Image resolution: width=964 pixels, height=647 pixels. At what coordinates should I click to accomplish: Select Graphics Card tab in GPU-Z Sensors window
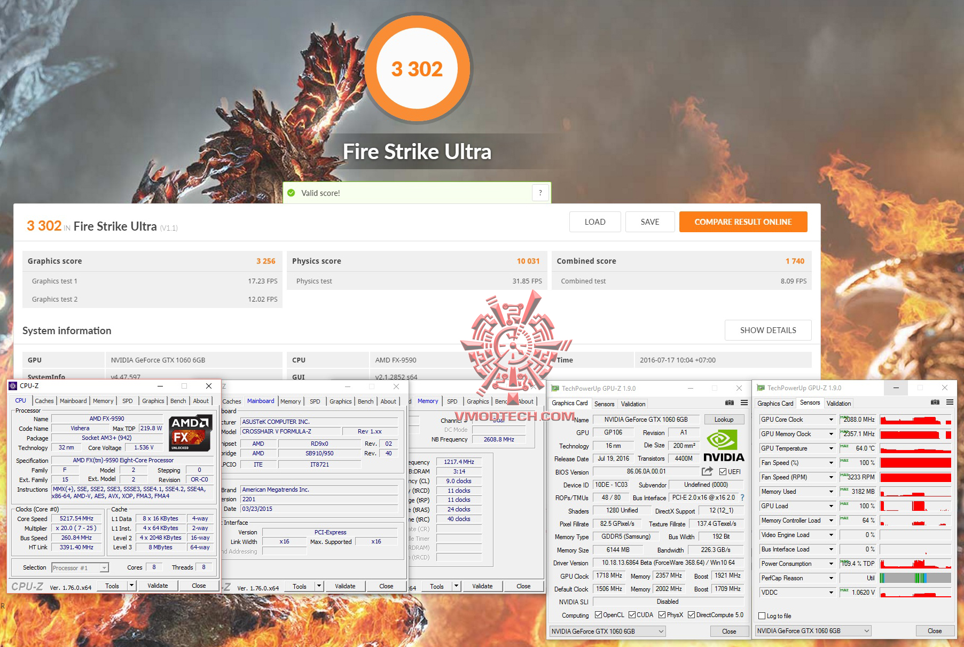coord(775,404)
